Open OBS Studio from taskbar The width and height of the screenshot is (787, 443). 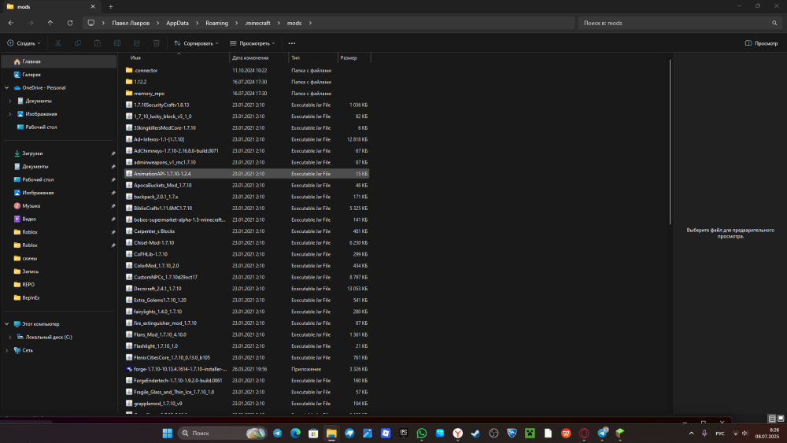(494, 433)
